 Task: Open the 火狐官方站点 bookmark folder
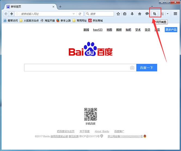click(29, 20)
